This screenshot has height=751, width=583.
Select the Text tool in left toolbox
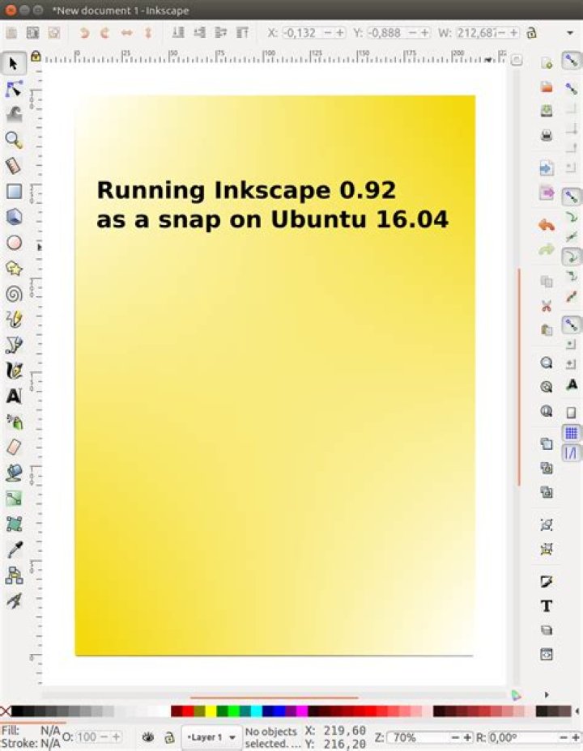coord(14,396)
